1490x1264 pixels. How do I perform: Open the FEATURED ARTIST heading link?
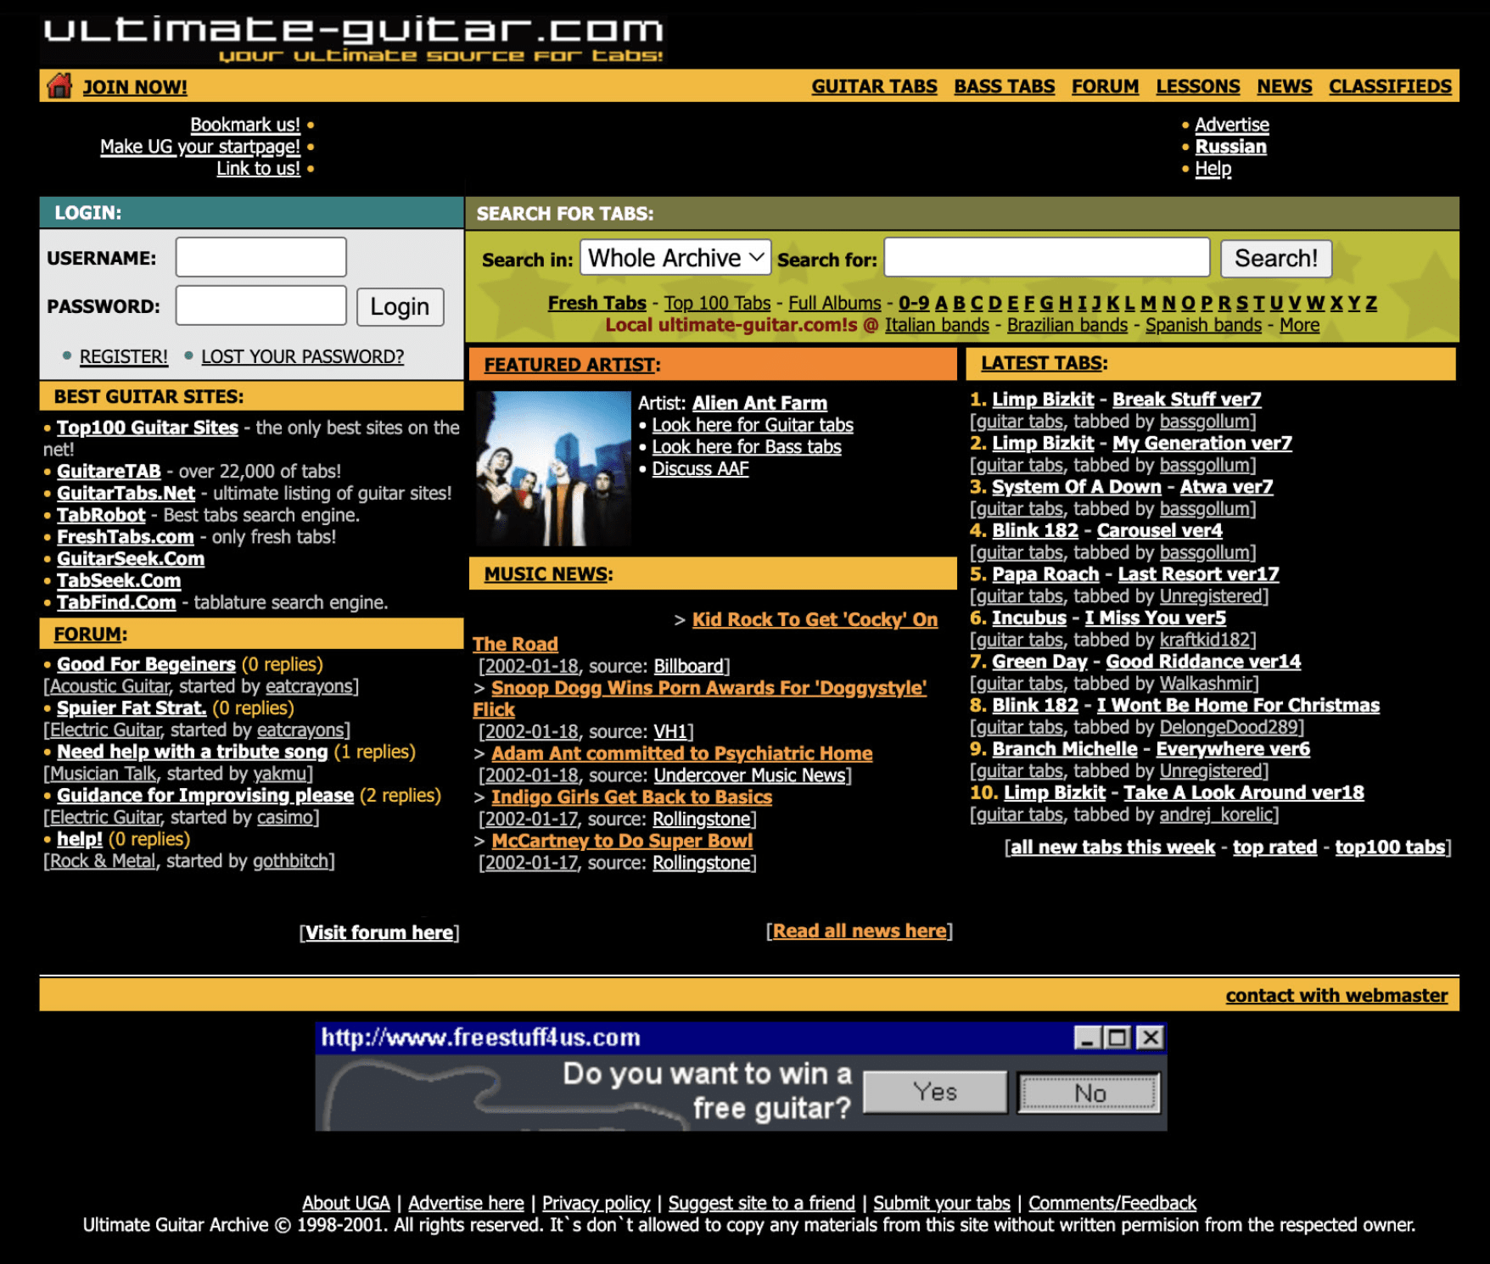(x=569, y=365)
